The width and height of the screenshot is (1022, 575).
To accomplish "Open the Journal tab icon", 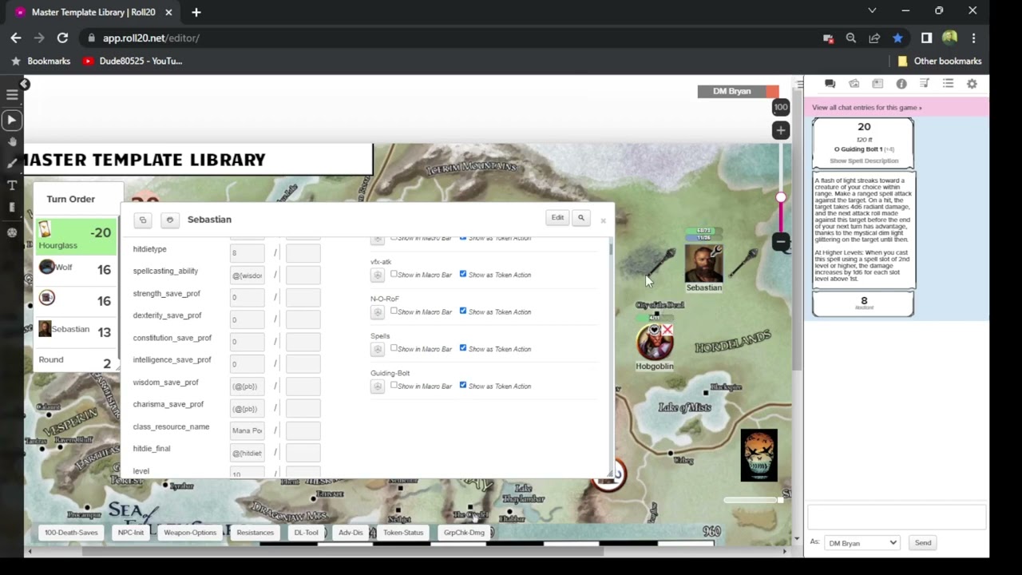I will pyautogui.click(x=877, y=84).
